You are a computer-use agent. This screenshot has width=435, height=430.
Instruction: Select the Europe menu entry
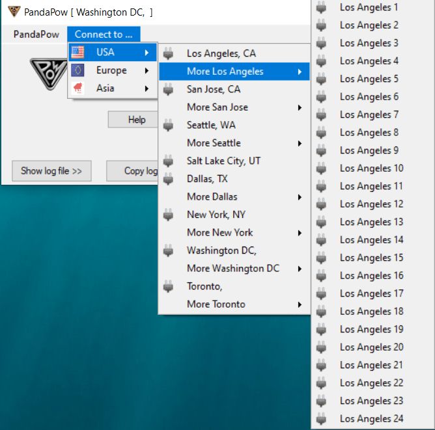[x=113, y=70]
